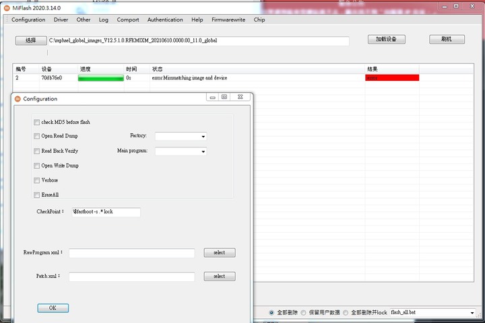Click the 0s elapsed time cell
485x323 pixels.
pos(129,78)
